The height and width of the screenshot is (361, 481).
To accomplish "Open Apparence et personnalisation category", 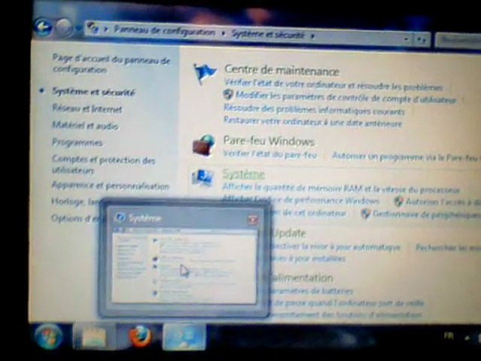I will click(x=110, y=186).
